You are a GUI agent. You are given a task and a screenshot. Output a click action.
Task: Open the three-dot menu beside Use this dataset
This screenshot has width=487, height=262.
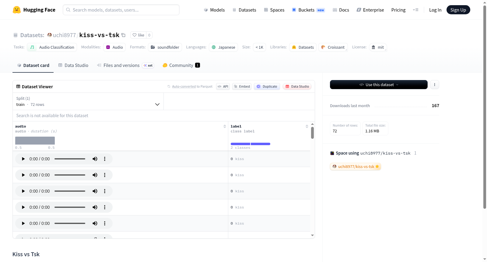[x=435, y=85]
